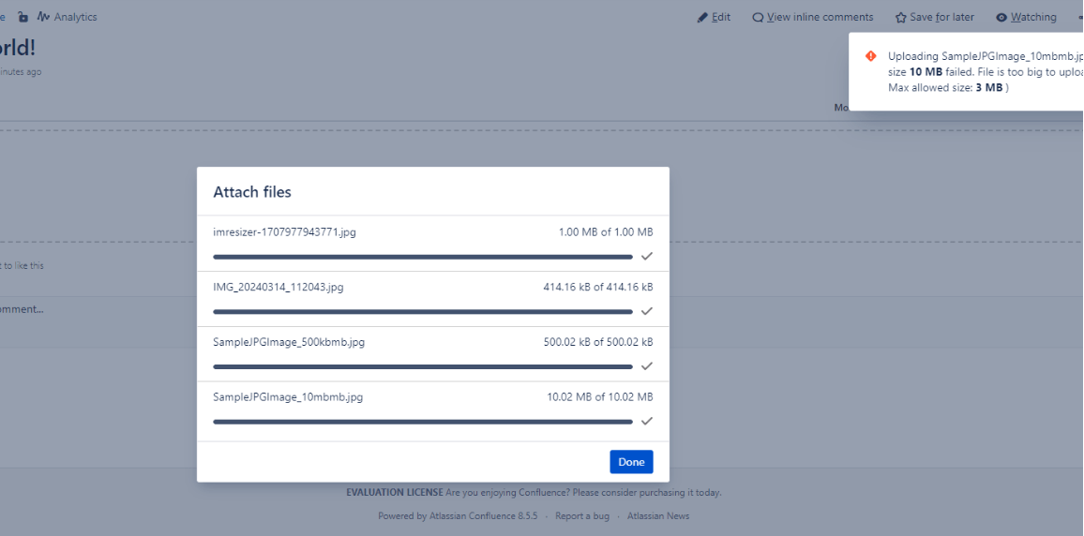Select the IMG_20240314_112043.jpg file name
This screenshot has width=1084, height=536.
[278, 287]
